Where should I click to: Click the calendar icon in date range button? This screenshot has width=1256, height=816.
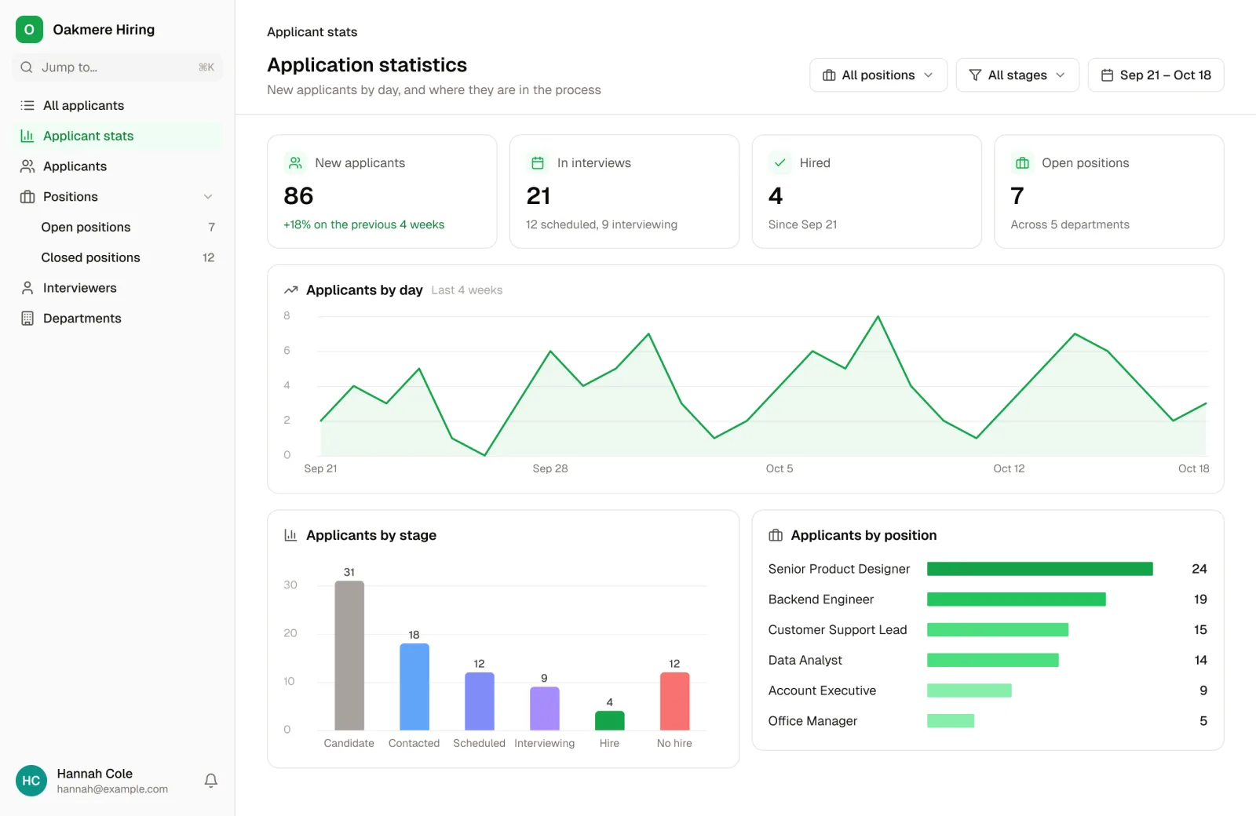pyautogui.click(x=1107, y=75)
